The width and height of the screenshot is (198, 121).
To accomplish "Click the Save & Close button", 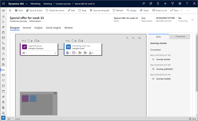I will point(34,10).
